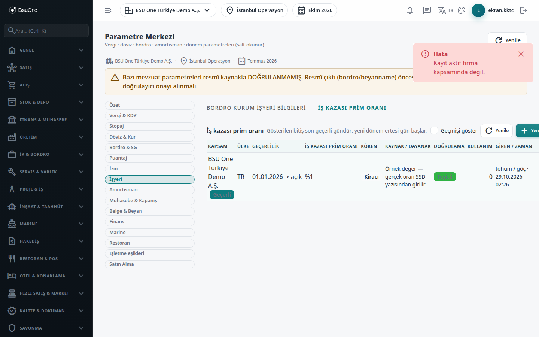Click the BsuOne logo
The width and height of the screenshot is (539, 337).
click(23, 10)
